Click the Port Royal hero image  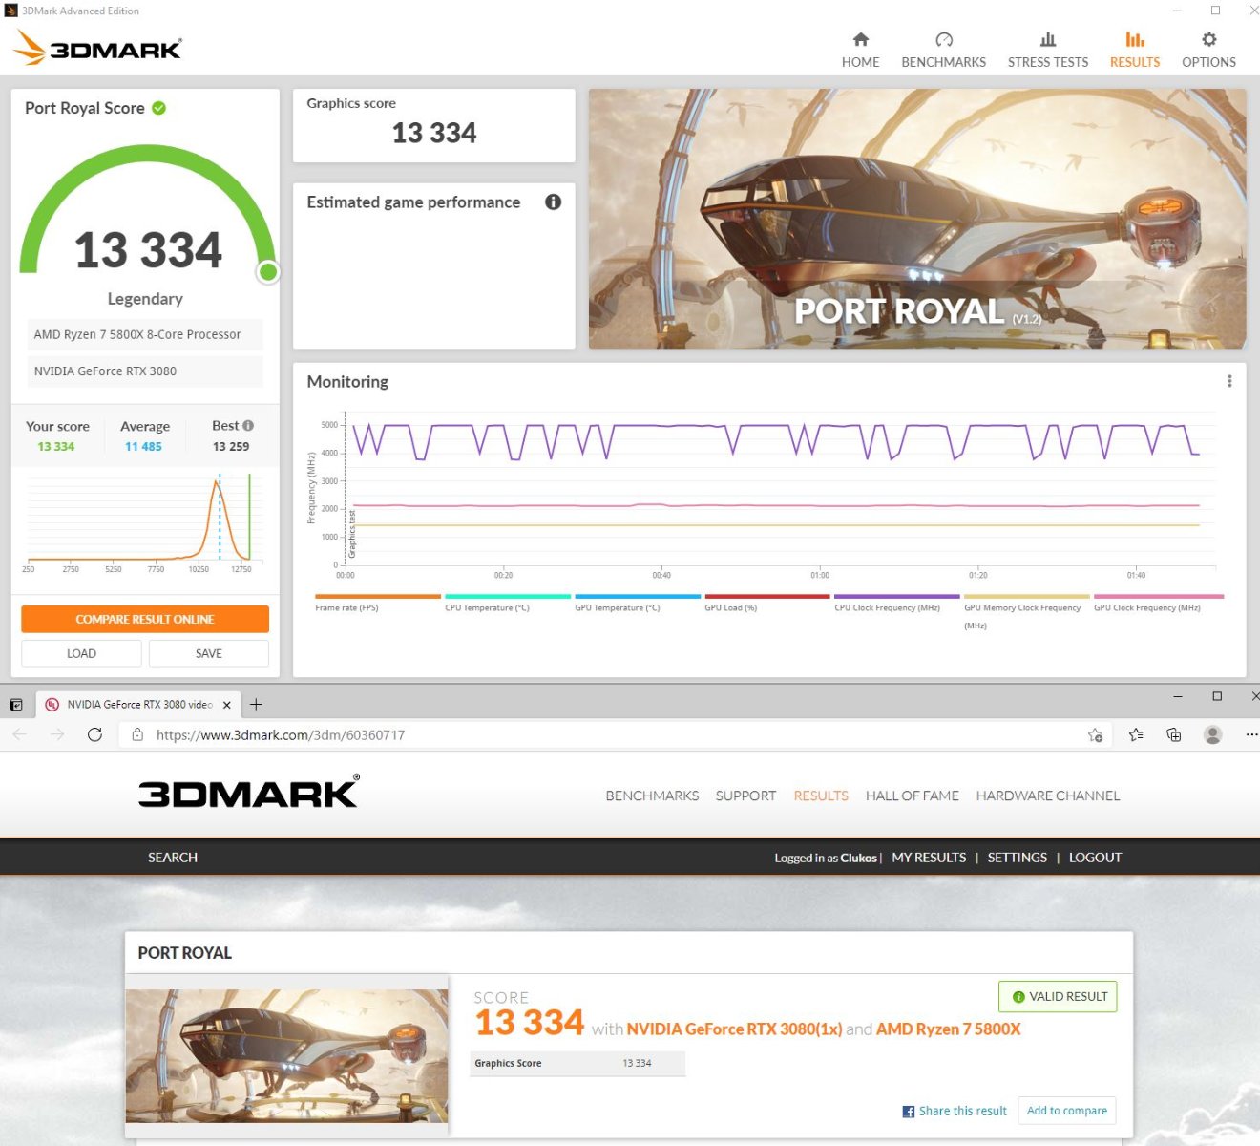coord(917,219)
